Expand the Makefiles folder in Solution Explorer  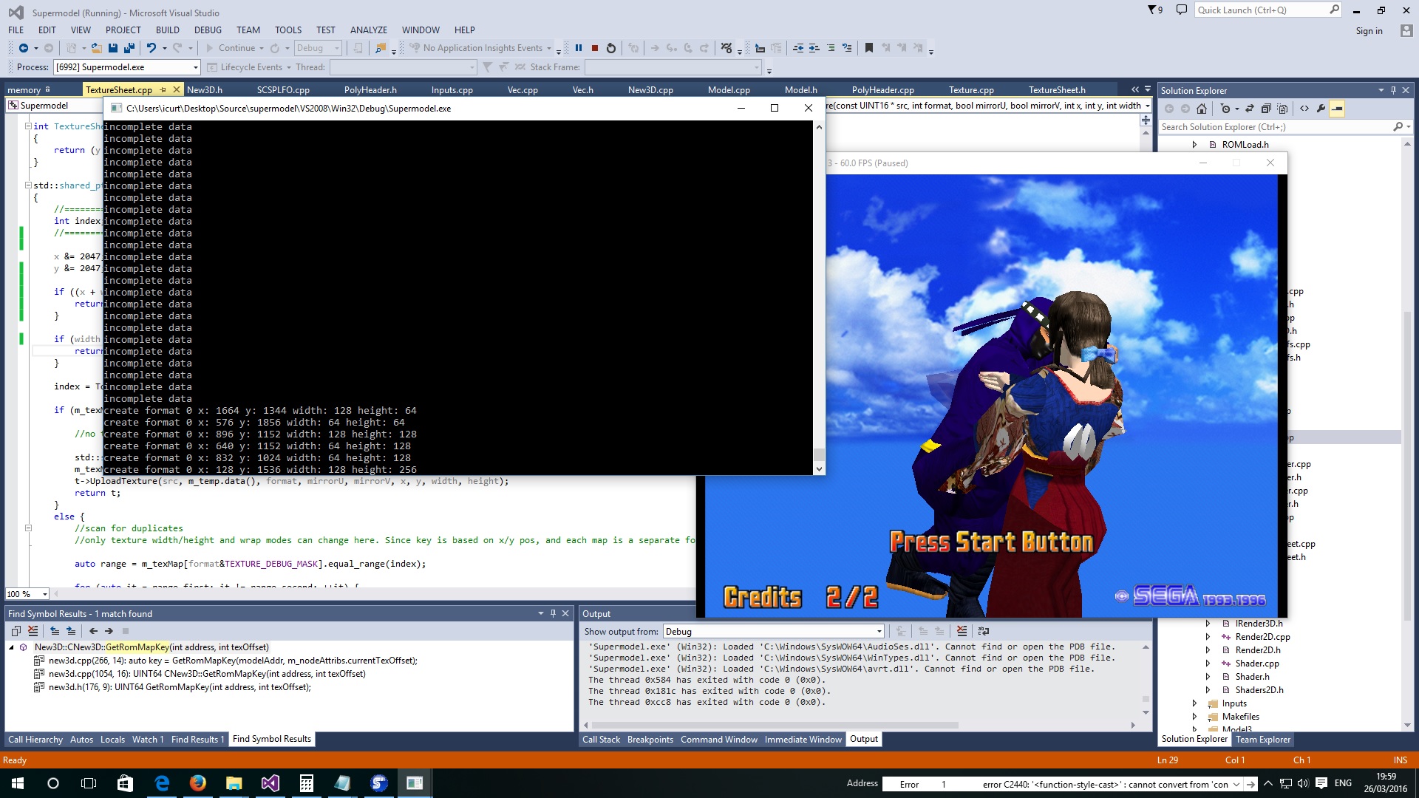(x=1194, y=717)
